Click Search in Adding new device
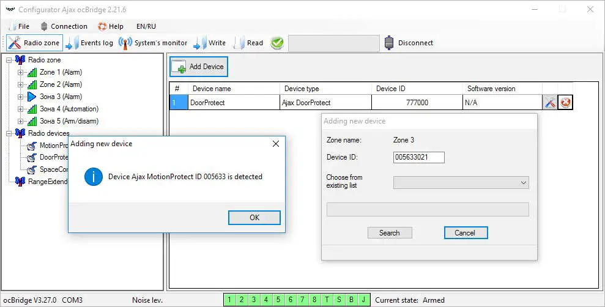The image size is (605, 307). (x=390, y=233)
